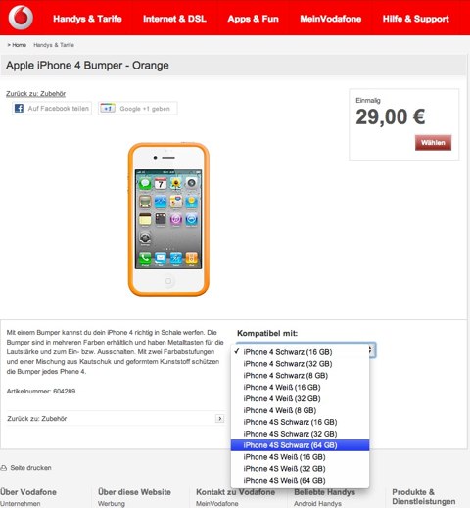
Task: Click the Android Handys footer link
Action: click(x=317, y=504)
